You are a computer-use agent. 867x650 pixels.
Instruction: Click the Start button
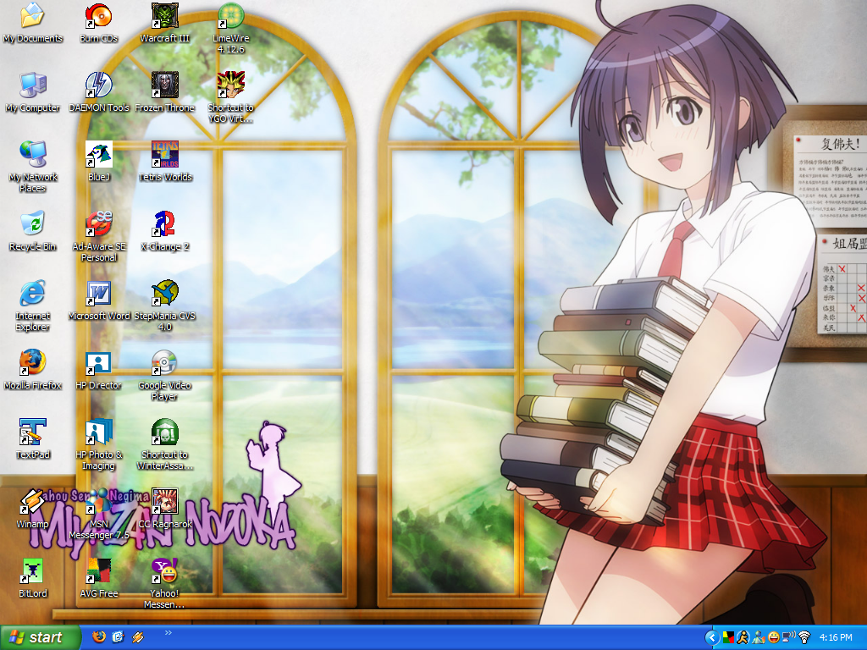coord(41,637)
